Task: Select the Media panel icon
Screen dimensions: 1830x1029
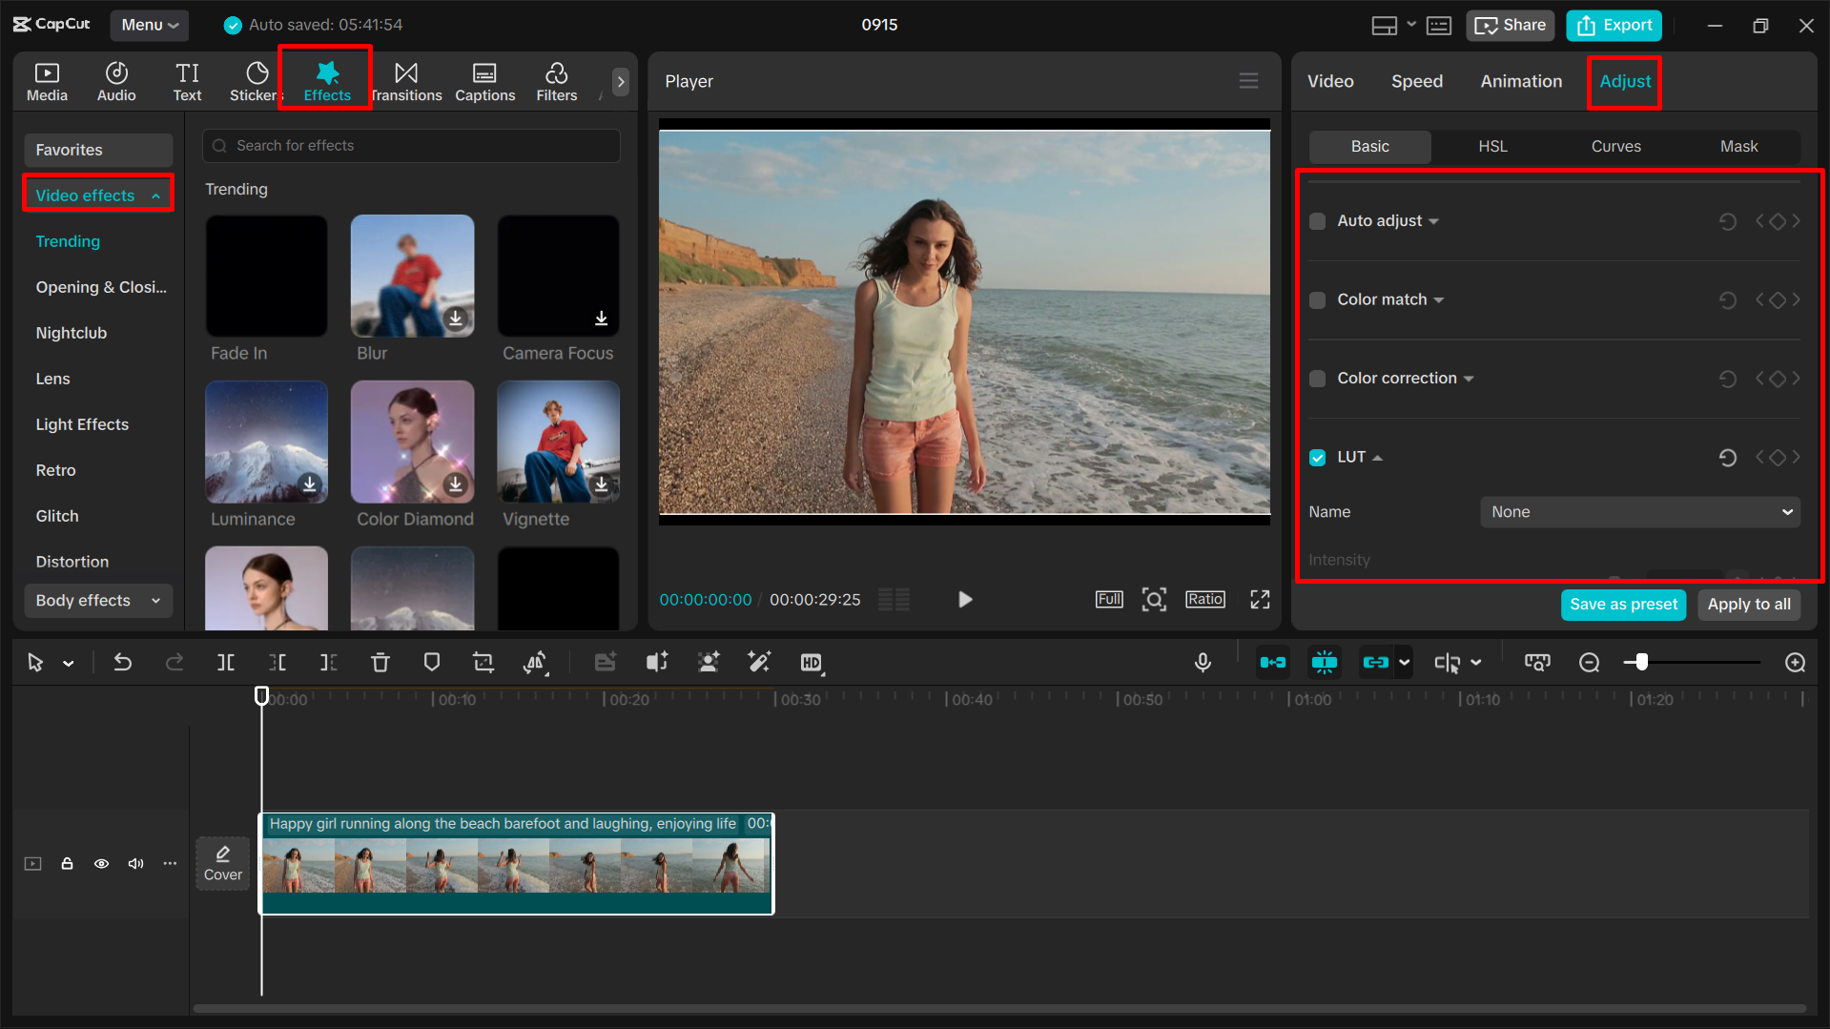Action: click(46, 81)
